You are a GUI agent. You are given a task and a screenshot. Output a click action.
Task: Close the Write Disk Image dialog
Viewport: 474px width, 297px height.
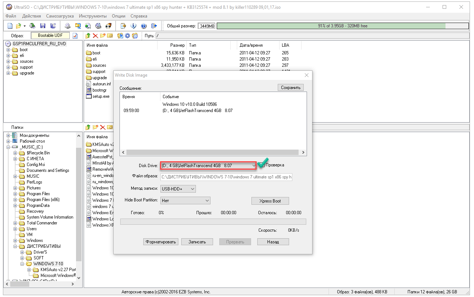coord(307,75)
